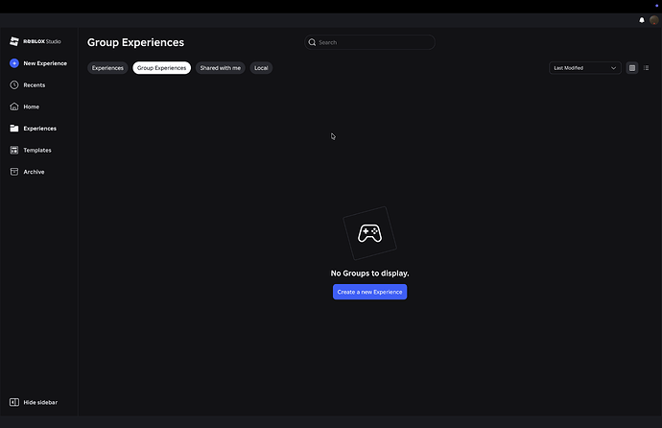
Task: Select the Local tab
Action: (261, 68)
